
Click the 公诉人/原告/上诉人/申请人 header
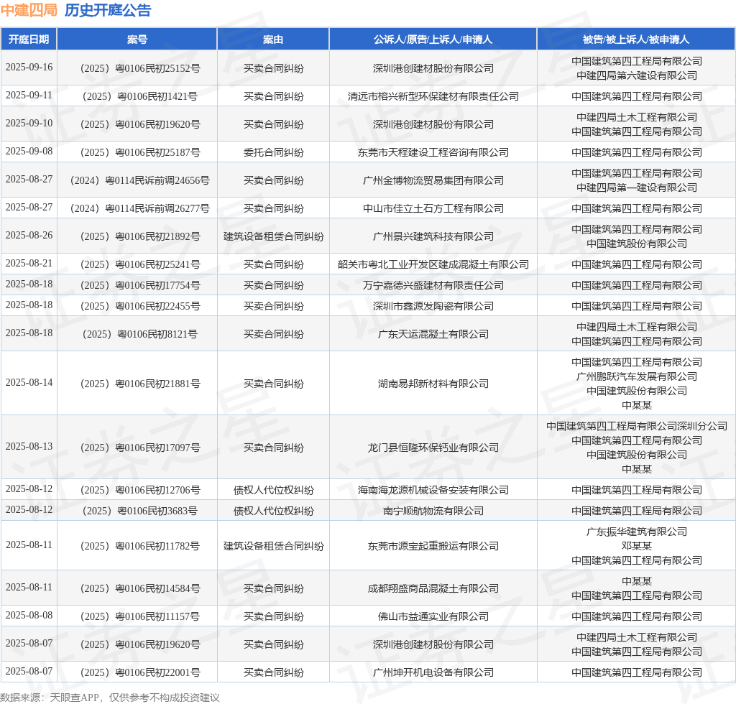click(433, 40)
